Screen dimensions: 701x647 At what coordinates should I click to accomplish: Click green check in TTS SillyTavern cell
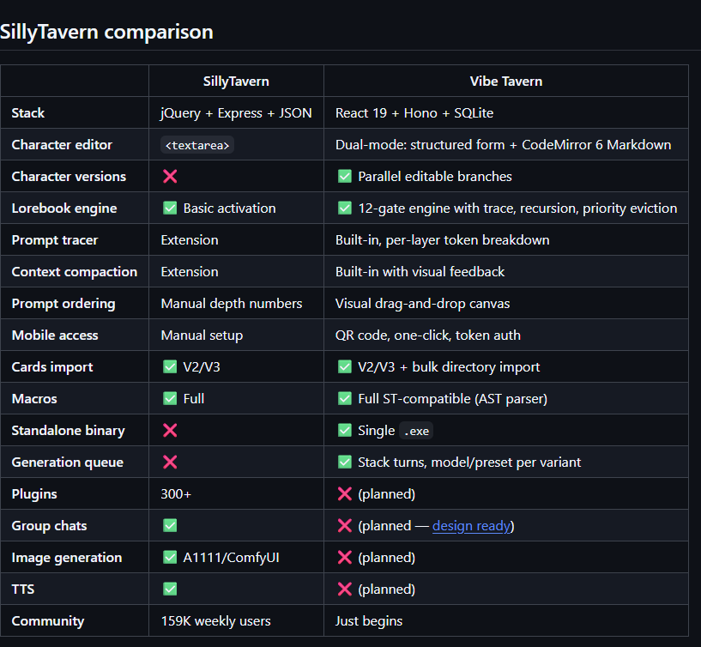[170, 589]
